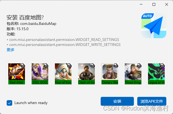Click the 安装 install button

click(117, 101)
